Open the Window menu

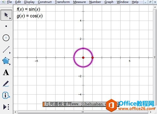tap(122, 2)
